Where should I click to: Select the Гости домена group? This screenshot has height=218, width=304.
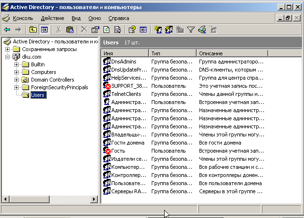pyautogui.click(x=128, y=143)
